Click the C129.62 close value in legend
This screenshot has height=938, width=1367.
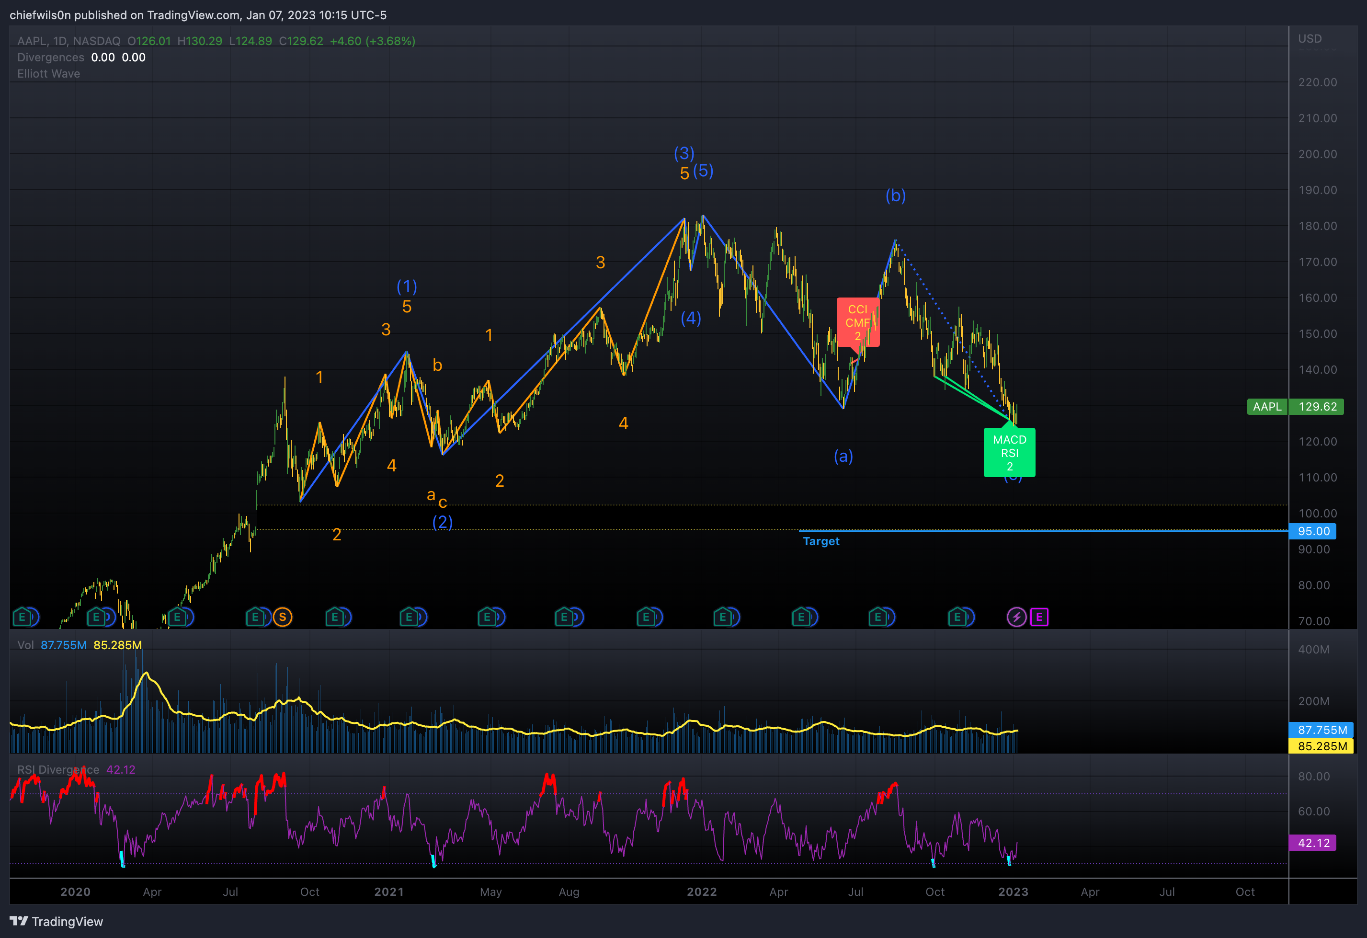[x=301, y=41]
